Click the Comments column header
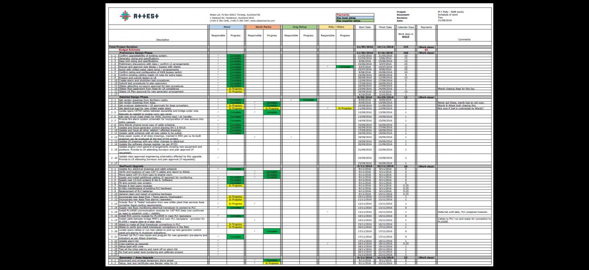This screenshot has height=270, width=589. 464,40
